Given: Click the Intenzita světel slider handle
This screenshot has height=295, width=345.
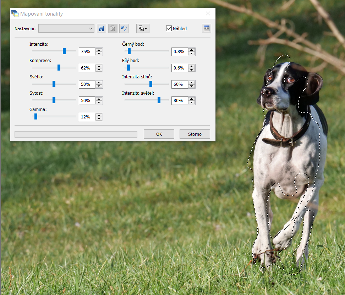Looking at the screenshot, I should click(x=159, y=100).
